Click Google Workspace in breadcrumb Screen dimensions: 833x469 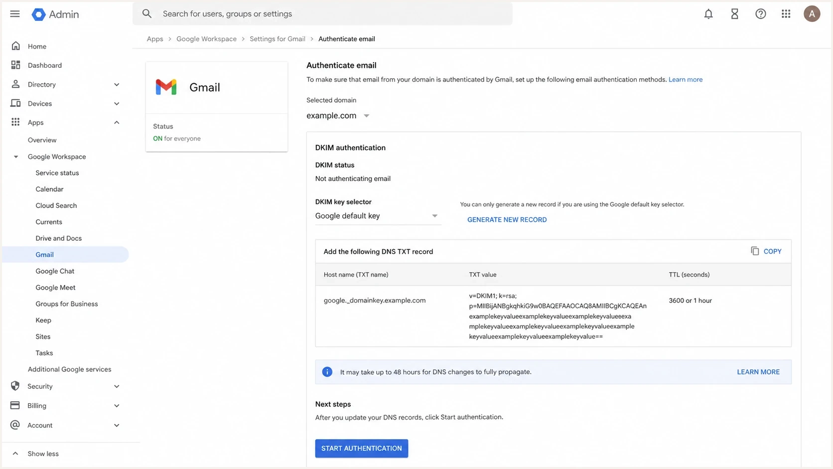206,39
